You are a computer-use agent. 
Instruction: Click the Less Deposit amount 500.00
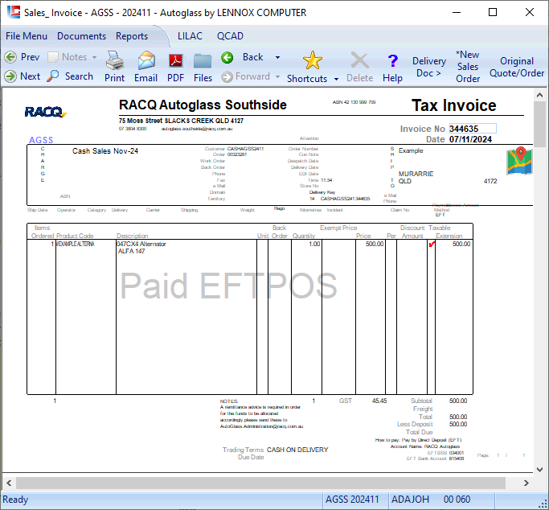pyautogui.click(x=458, y=424)
